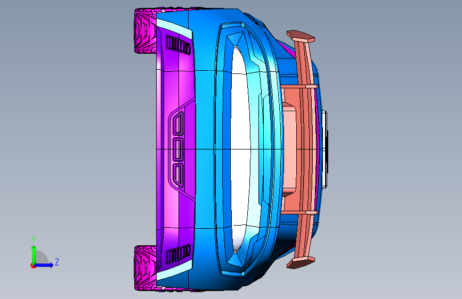
Task: Click the red origin point of the triad
Action: (33, 265)
